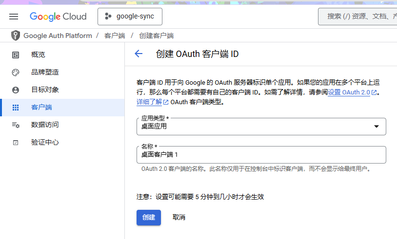The width and height of the screenshot is (397, 239).
Task: Open the 概览 sidebar item
Action: 62,55
